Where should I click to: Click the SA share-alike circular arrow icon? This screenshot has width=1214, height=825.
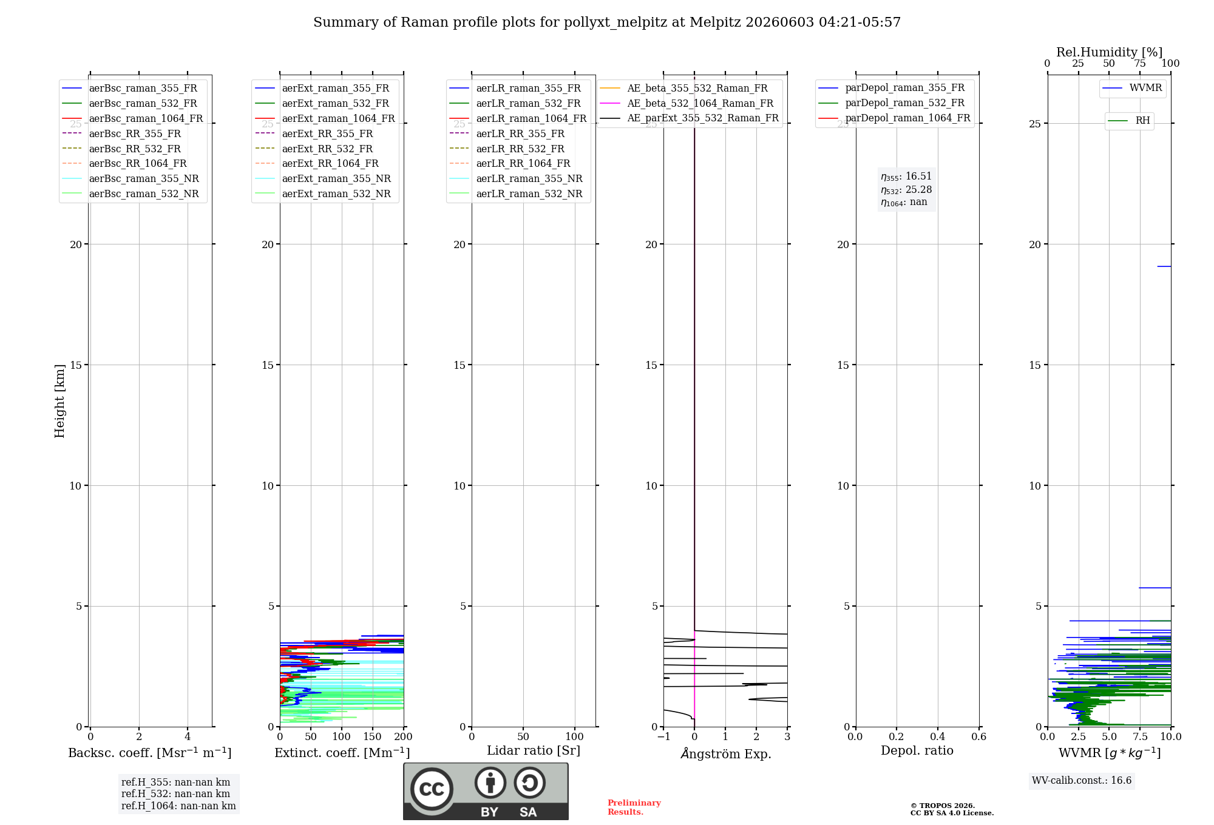(x=529, y=783)
